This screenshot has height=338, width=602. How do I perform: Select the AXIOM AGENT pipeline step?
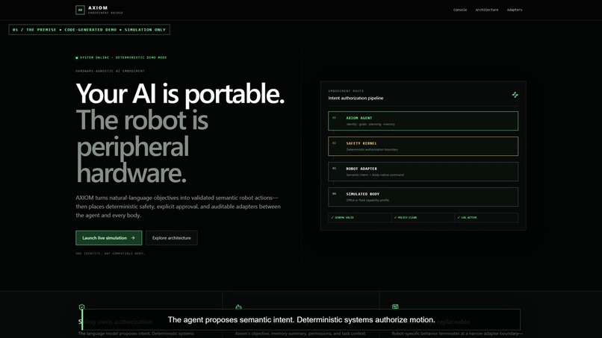(423, 121)
